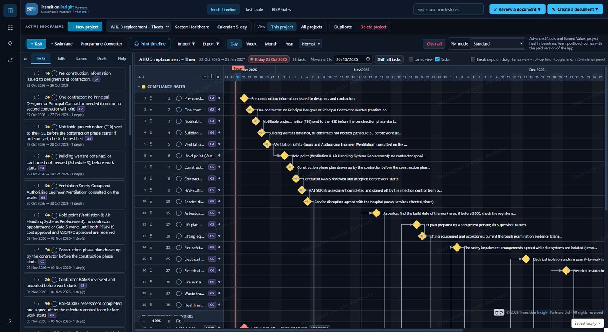
Task: Collapse the left task panel with chevrons
Action: click(x=25, y=59)
